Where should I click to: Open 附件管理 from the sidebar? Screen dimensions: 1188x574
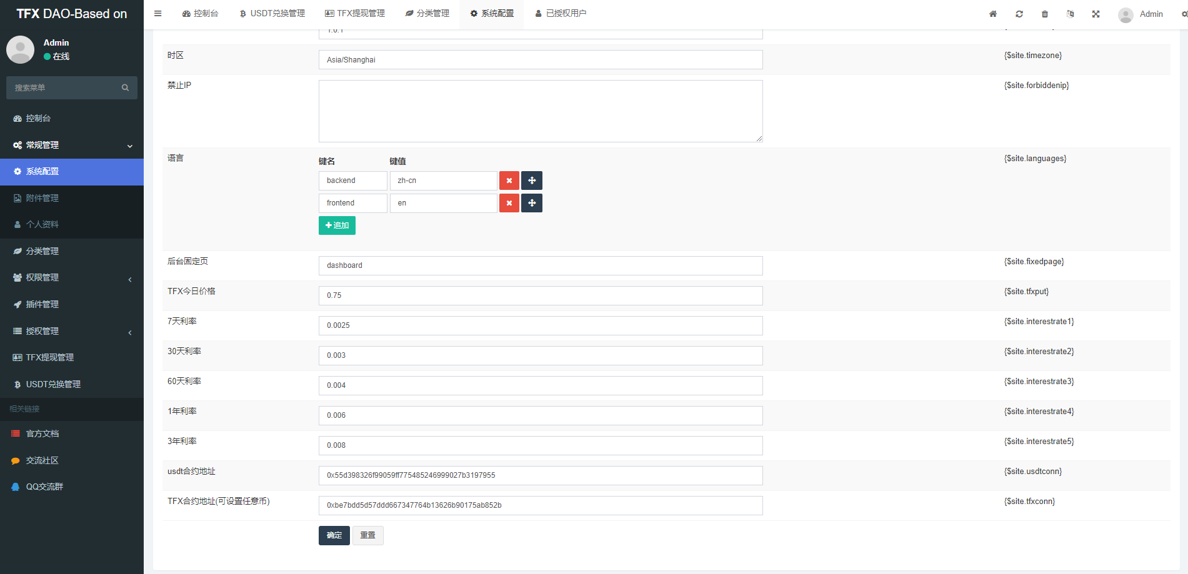[42, 198]
